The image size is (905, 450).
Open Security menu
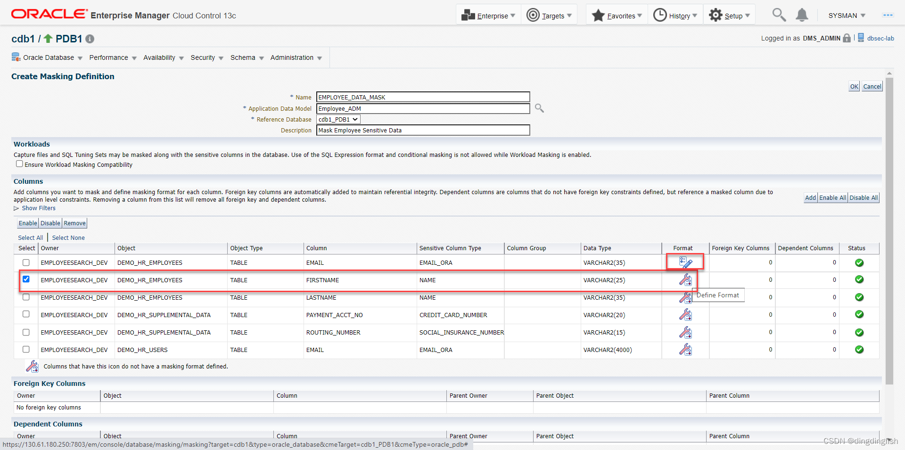tap(206, 57)
